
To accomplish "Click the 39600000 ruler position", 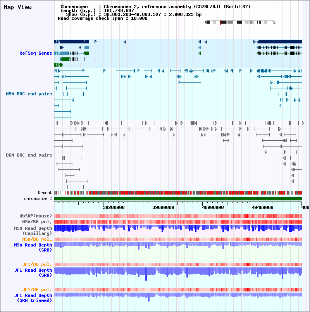I will (x=163, y=207).
